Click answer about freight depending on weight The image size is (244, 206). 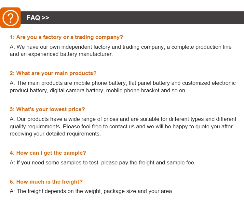pyautogui.click(x=91, y=191)
